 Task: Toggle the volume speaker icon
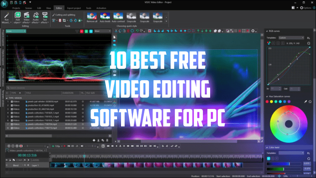tap(82, 146)
